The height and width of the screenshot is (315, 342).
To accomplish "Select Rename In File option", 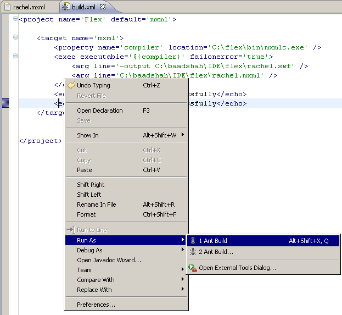I will coord(126,205).
